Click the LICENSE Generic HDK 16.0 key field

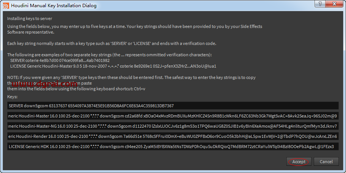tap(173, 147)
